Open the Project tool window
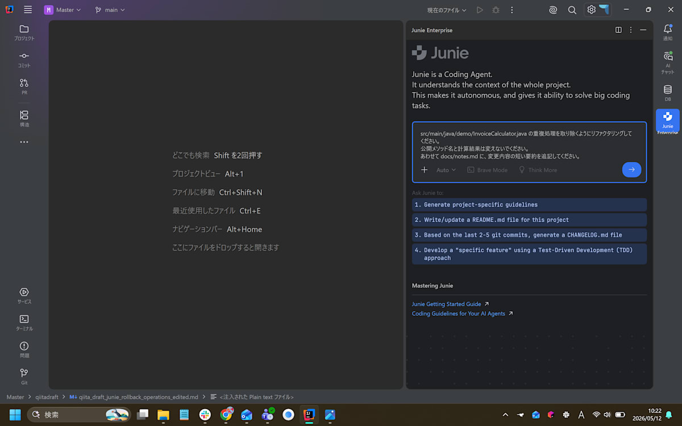Image resolution: width=682 pixels, height=426 pixels. click(x=24, y=33)
